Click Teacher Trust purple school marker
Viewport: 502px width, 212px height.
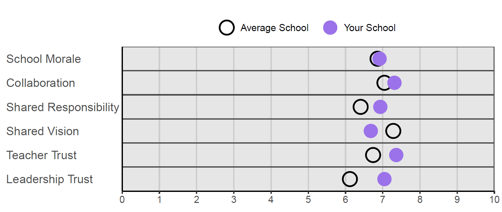tap(396, 155)
